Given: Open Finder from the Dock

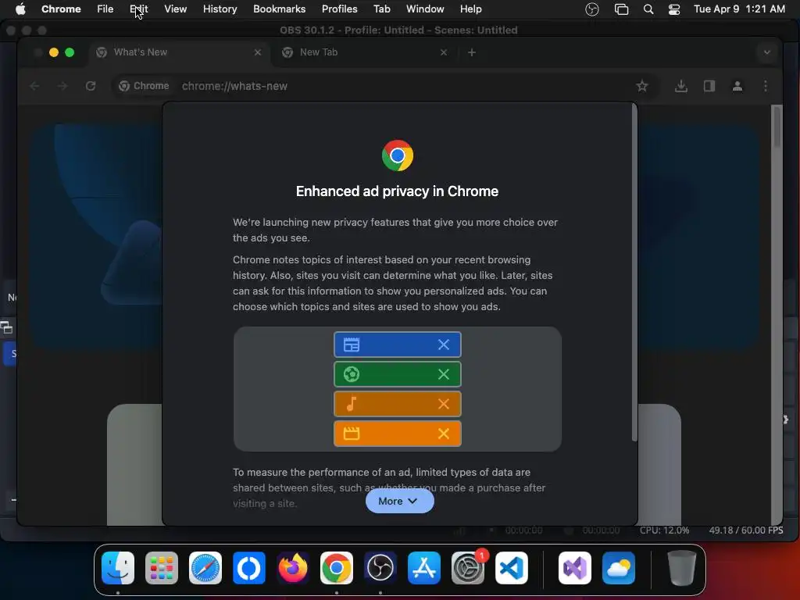Looking at the screenshot, I should 118,568.
